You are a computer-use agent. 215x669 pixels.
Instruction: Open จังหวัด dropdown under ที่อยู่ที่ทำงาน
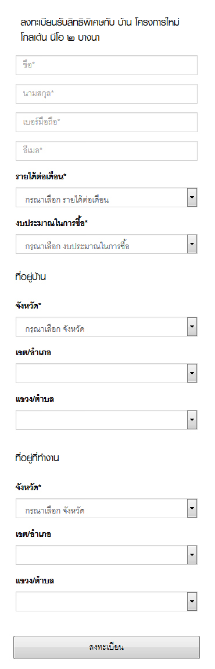pyautogui.click(x=106, y=508)
